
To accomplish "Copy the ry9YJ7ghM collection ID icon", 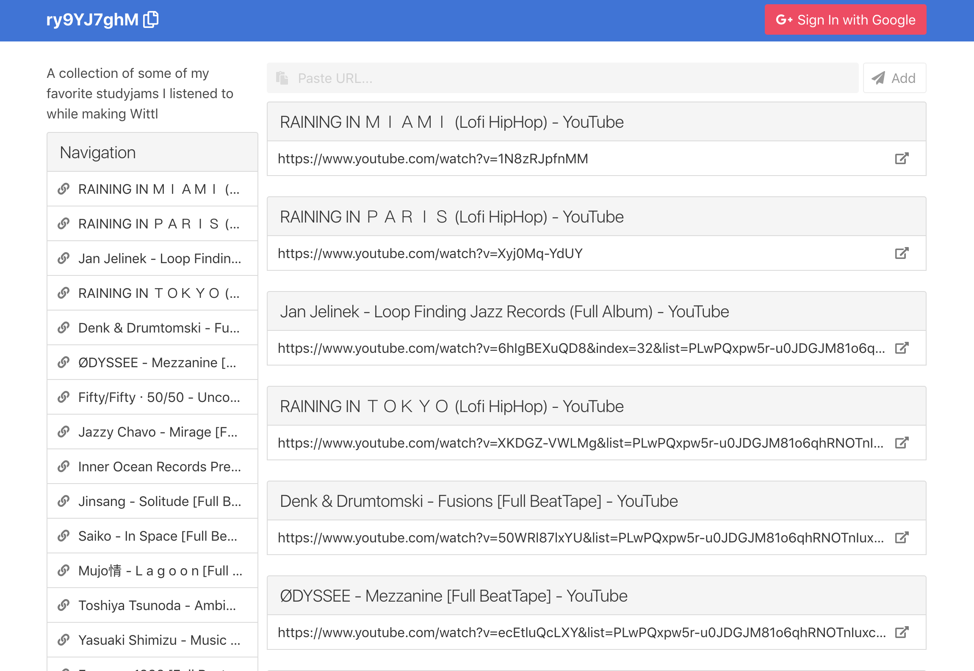I will pyautogui.click(x=151, y=19).
